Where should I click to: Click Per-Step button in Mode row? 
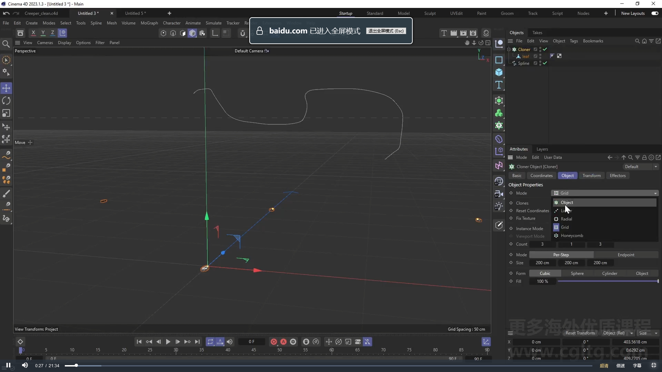point(562,254)
